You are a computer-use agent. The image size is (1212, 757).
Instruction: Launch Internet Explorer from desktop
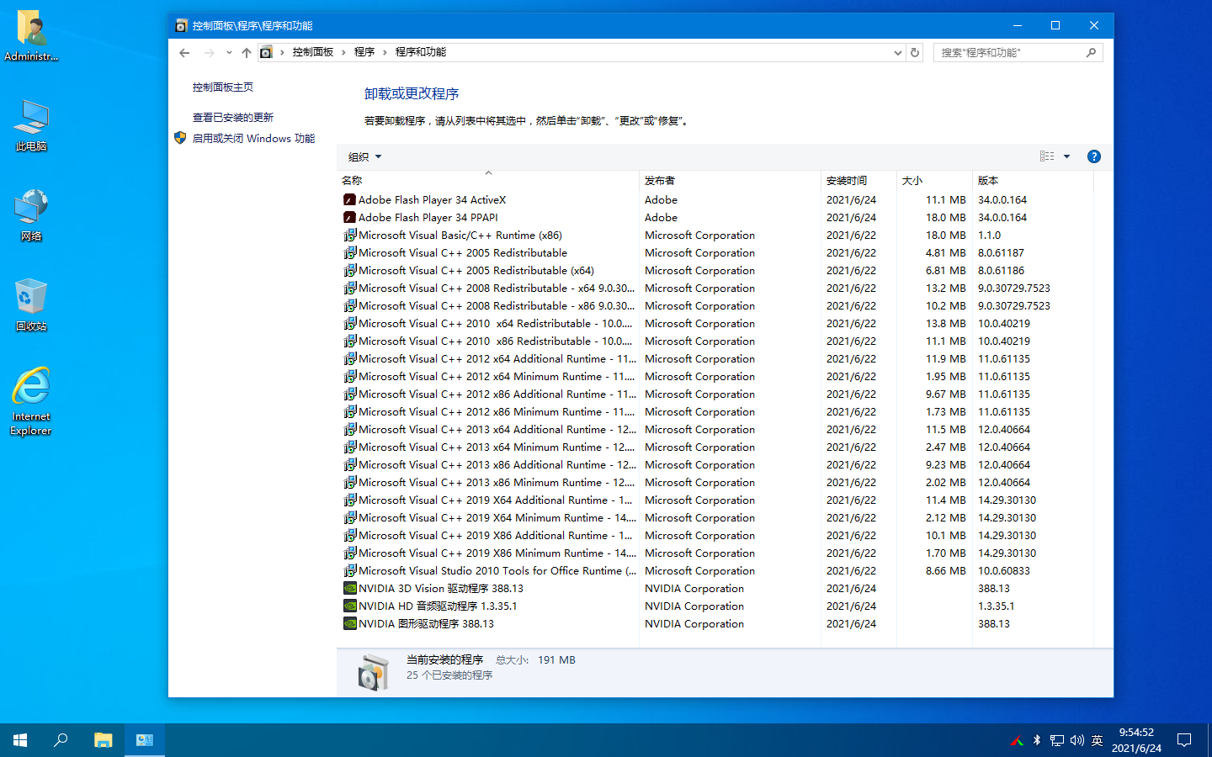coord(31,401)
